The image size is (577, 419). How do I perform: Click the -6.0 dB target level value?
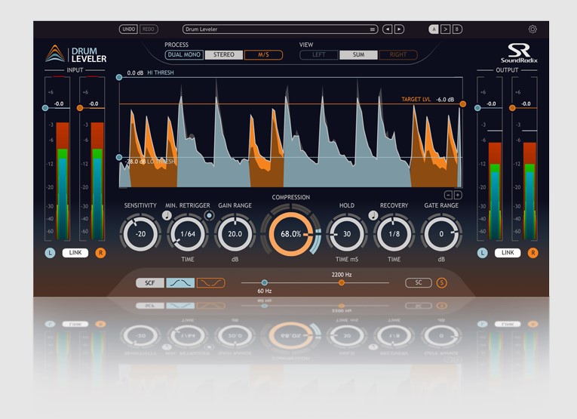tap(445, 100)
